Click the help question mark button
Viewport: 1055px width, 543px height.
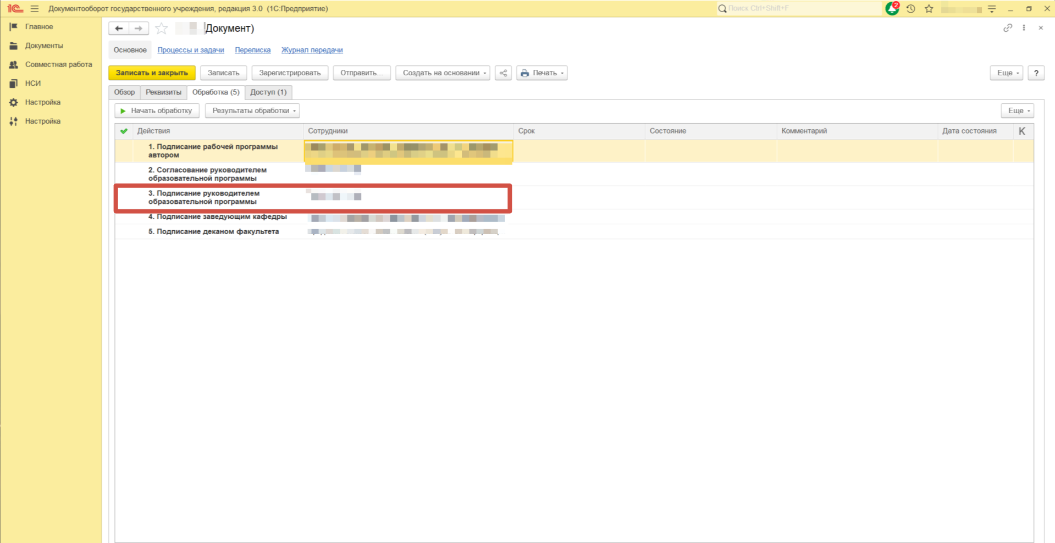pos(1036,73)
